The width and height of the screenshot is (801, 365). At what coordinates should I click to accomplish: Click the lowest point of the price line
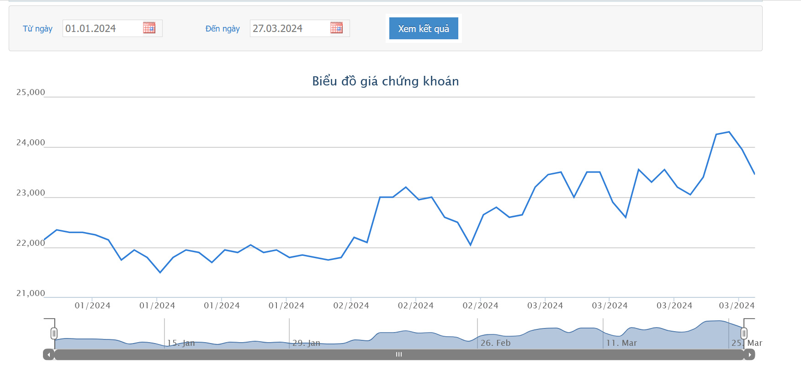point(160,273)
